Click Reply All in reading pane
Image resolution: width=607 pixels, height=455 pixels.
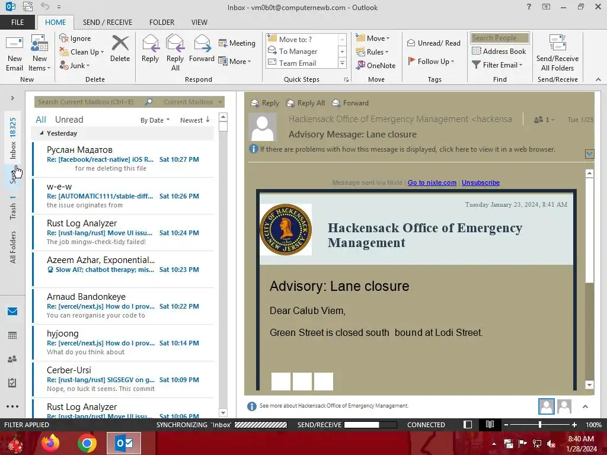tap(305, 103)
